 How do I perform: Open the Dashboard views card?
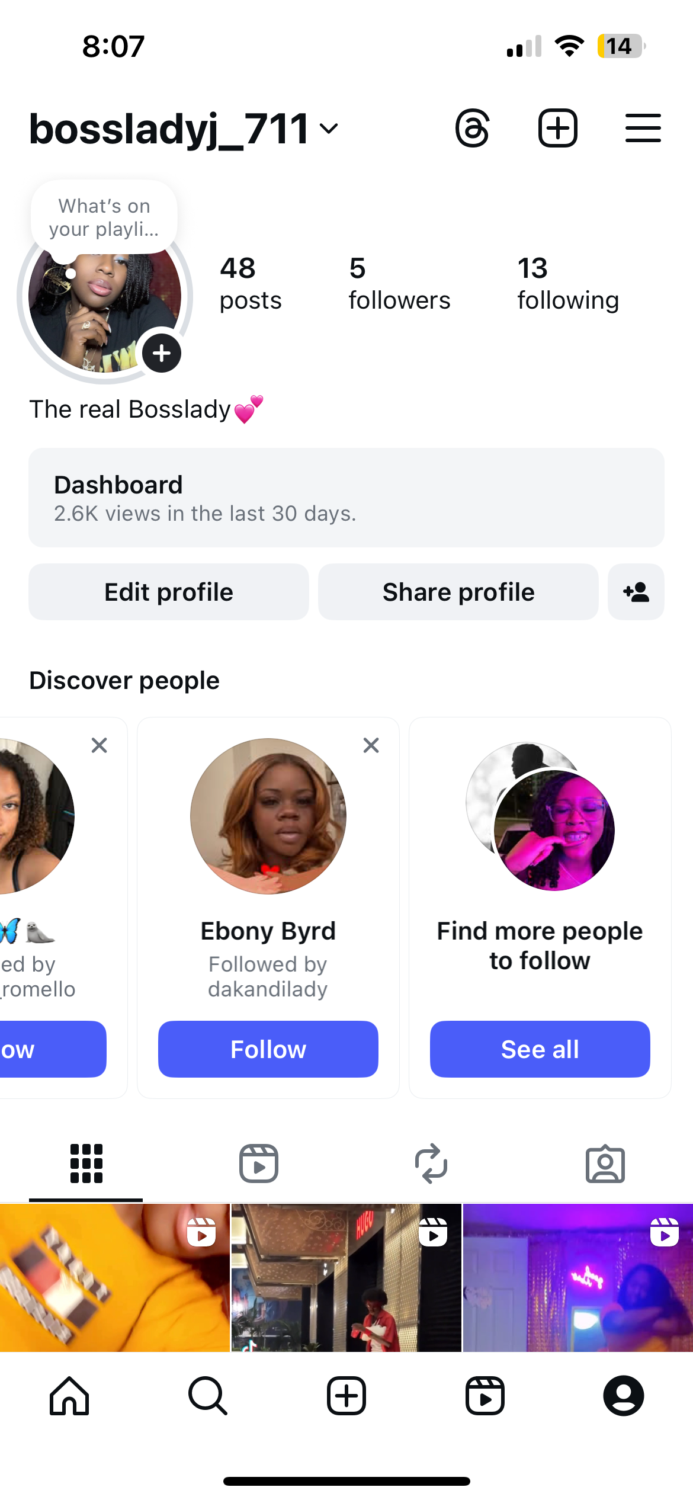click(x=346, y=498)
